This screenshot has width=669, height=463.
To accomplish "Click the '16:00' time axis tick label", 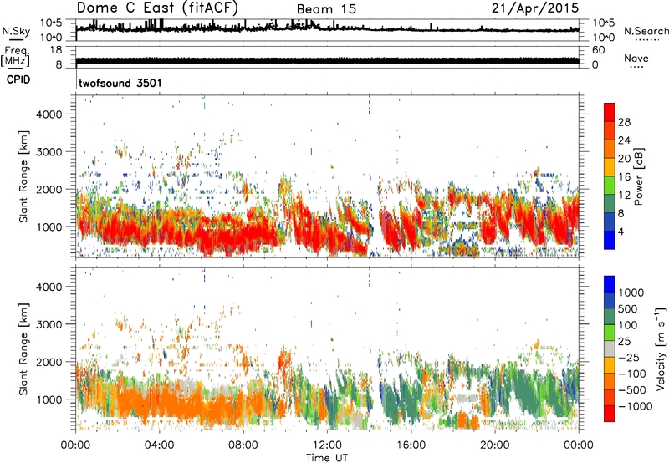I will [411, 445].
